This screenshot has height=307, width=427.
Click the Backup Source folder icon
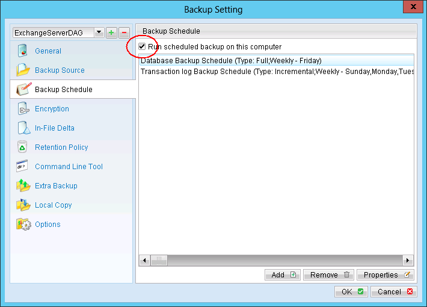pos(23,70)
